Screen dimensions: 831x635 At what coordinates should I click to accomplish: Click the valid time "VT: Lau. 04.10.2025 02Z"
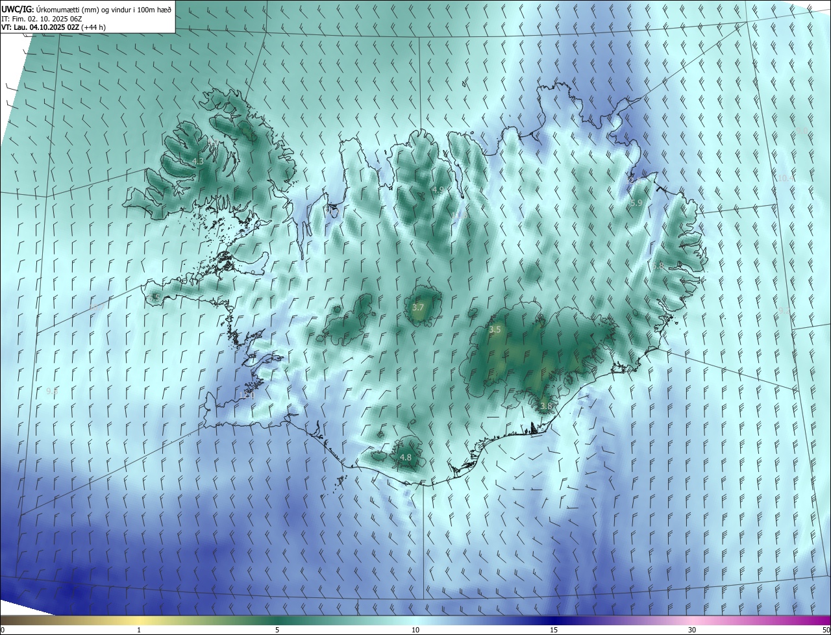(x=40, y=28)
